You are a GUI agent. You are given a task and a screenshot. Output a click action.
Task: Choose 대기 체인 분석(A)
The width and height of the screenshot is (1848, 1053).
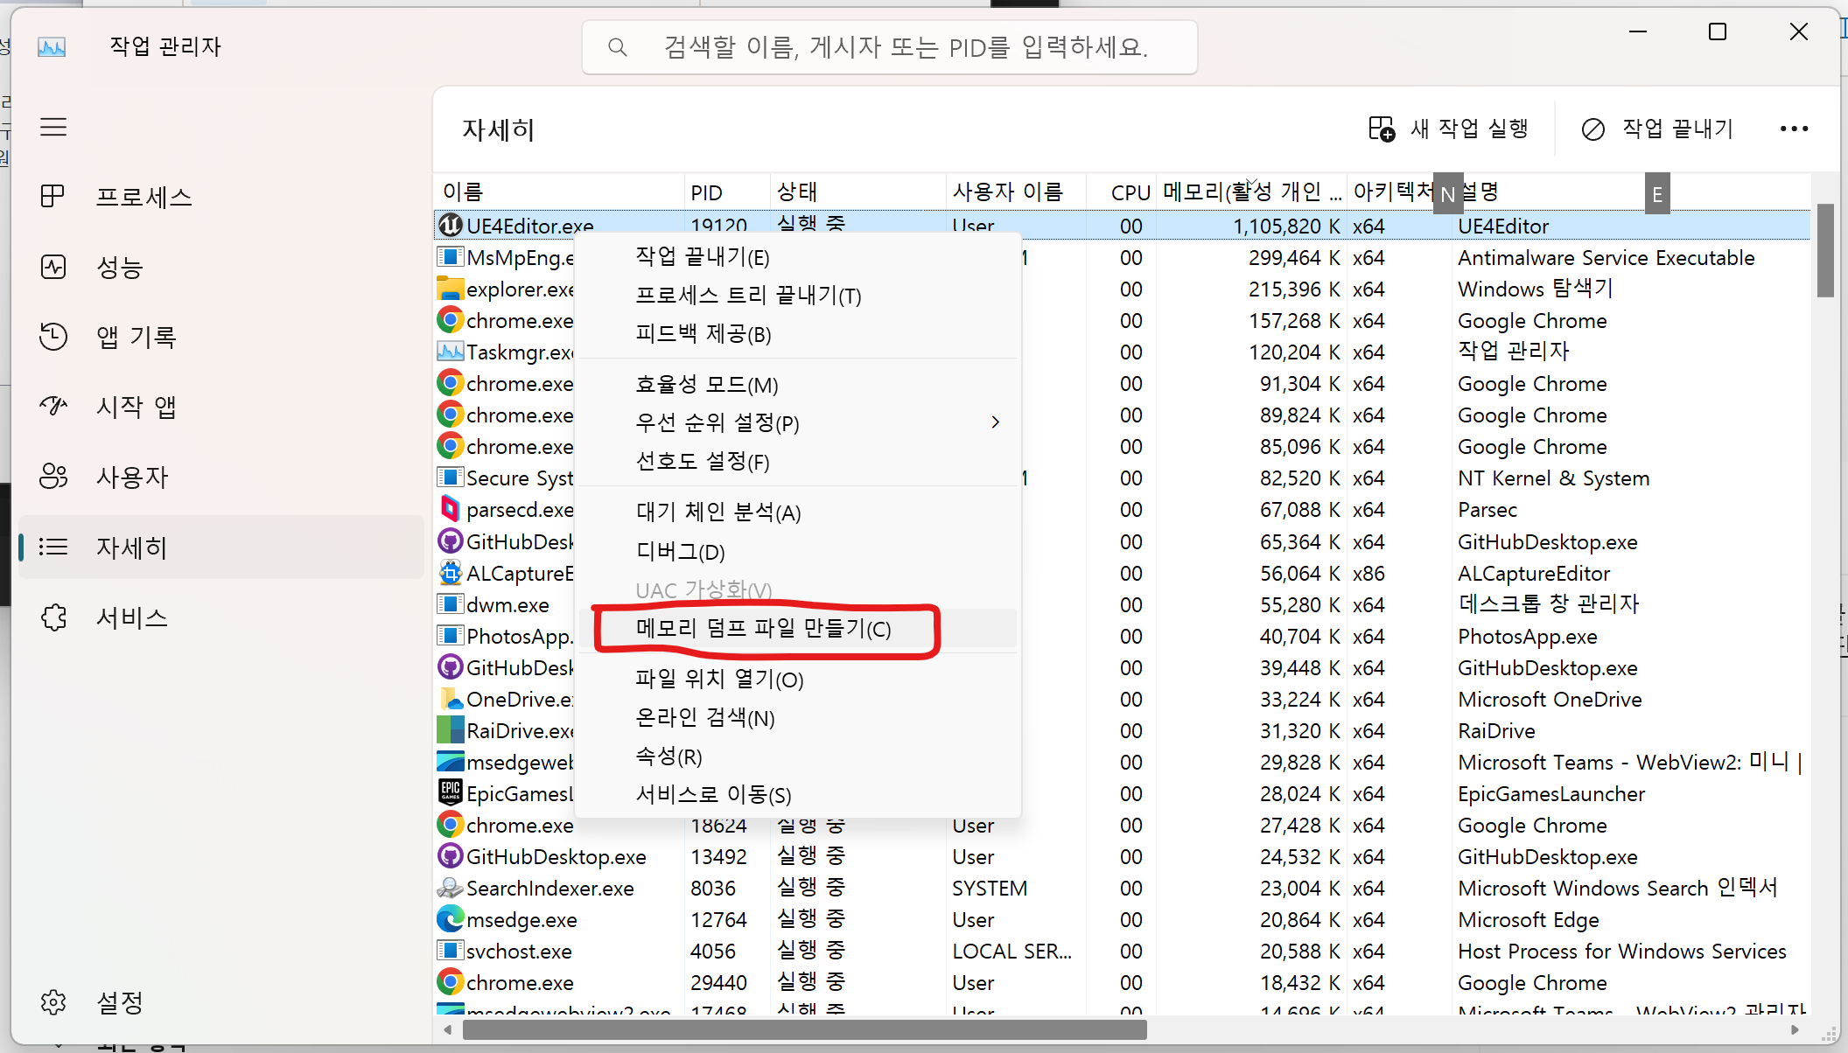point(797,513)
